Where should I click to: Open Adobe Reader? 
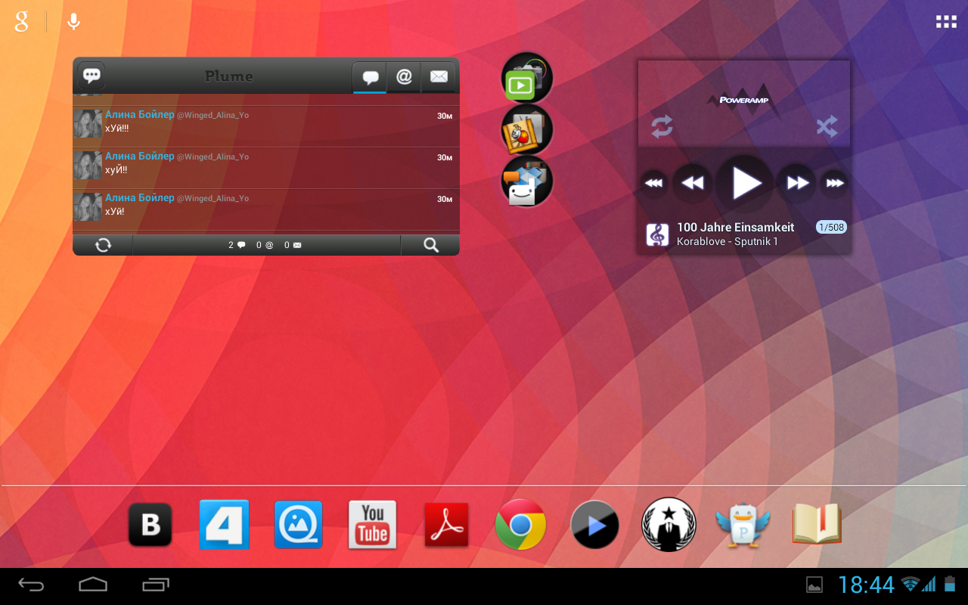click(x=446, y=524)
